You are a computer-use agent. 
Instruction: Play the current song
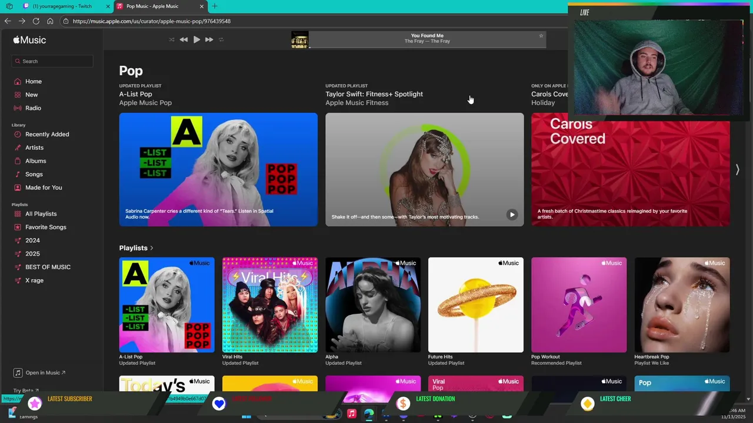coord(196,39)
